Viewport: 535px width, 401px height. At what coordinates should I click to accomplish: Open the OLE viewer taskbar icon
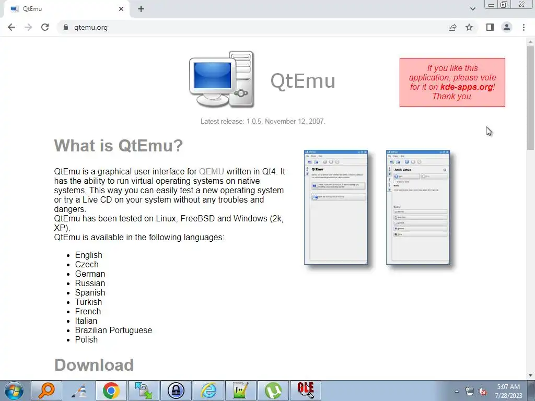pyautogui.click(x=306, y=391)
